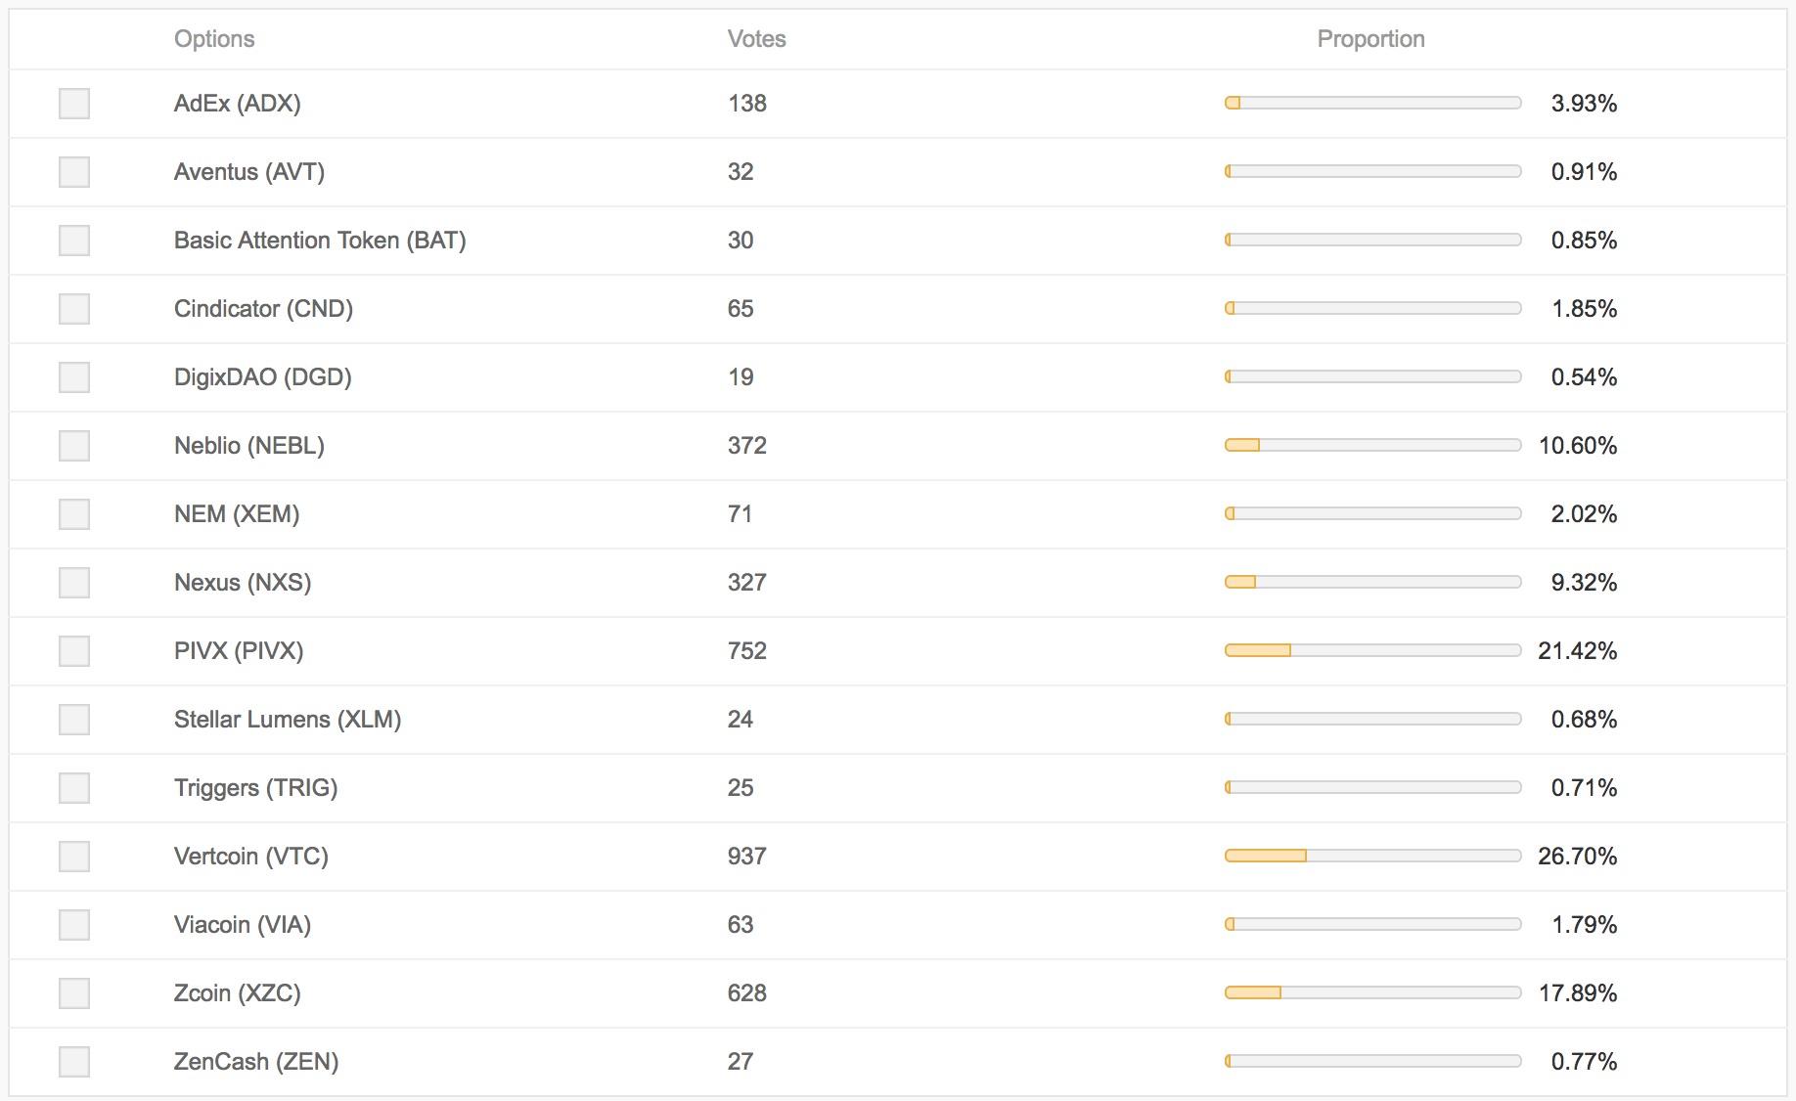This screenshot has width=1796, height=1101.
Task: Click the Options column header
Action: click(x=214, y=39)
